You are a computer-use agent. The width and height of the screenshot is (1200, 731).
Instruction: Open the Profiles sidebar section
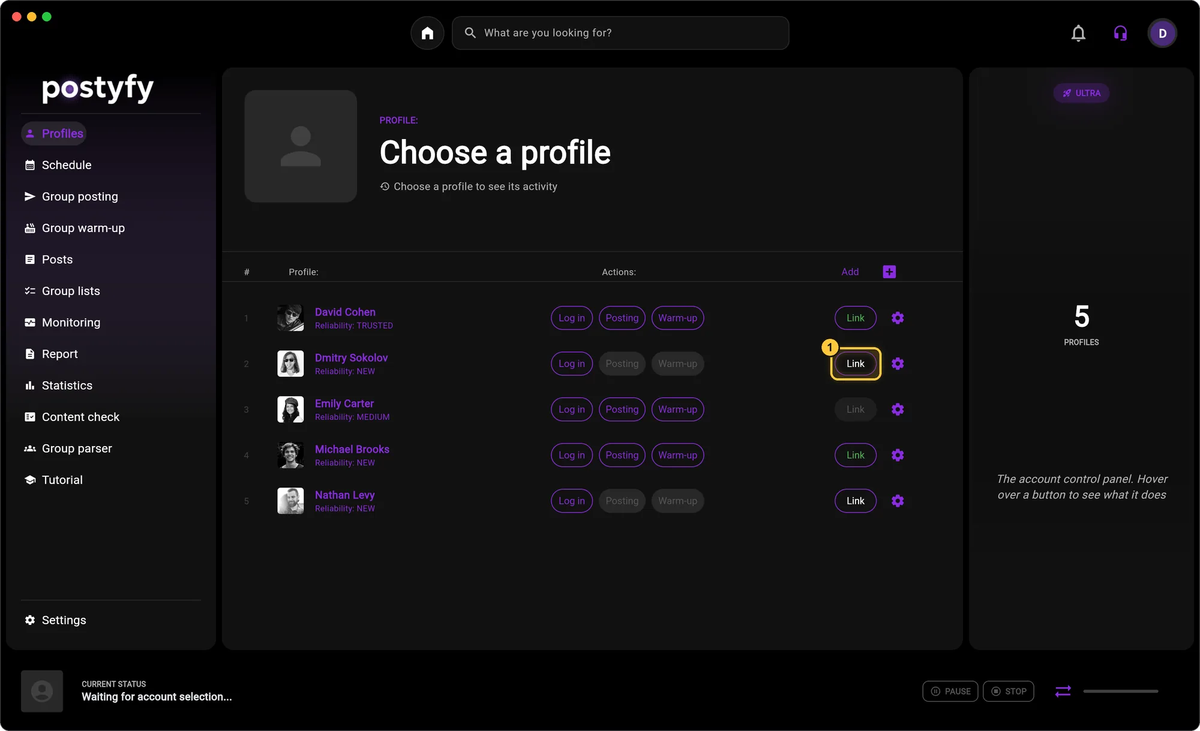[x=54, y=133]
